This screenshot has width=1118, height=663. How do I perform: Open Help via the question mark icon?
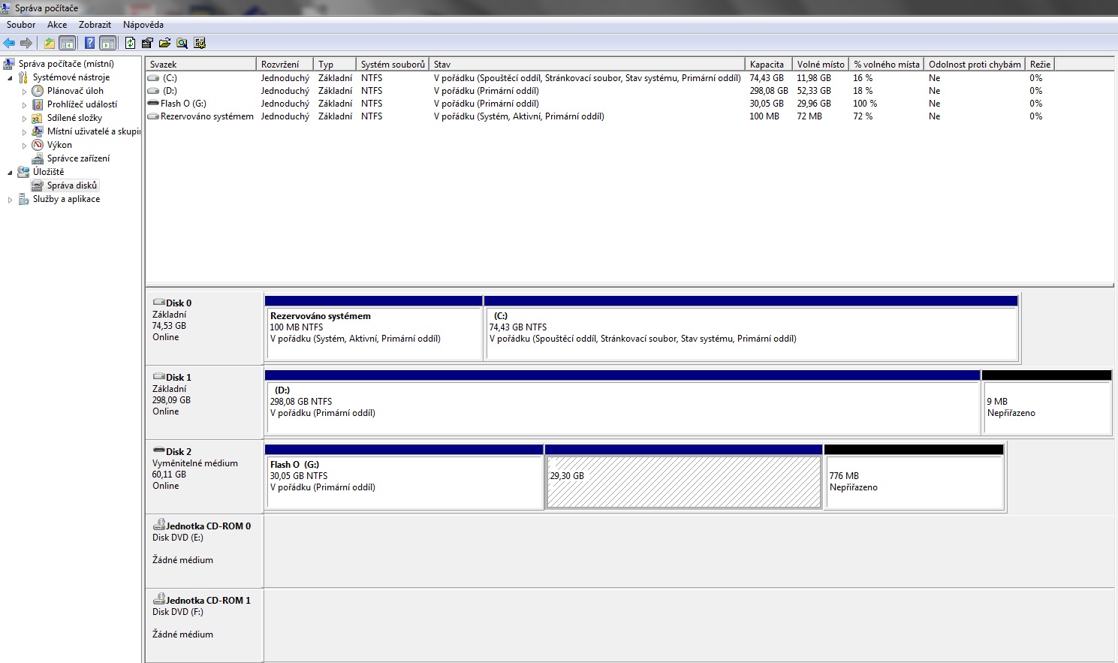pos(89,43)
